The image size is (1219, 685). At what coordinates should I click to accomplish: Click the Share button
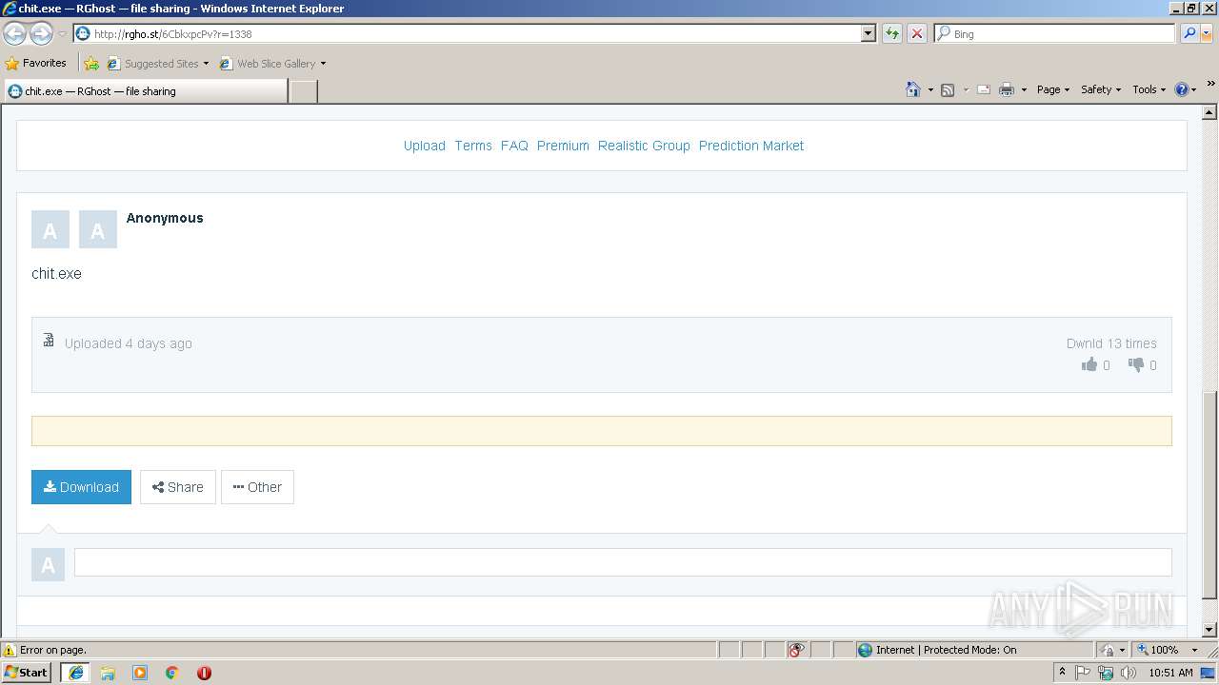(178, 487)
